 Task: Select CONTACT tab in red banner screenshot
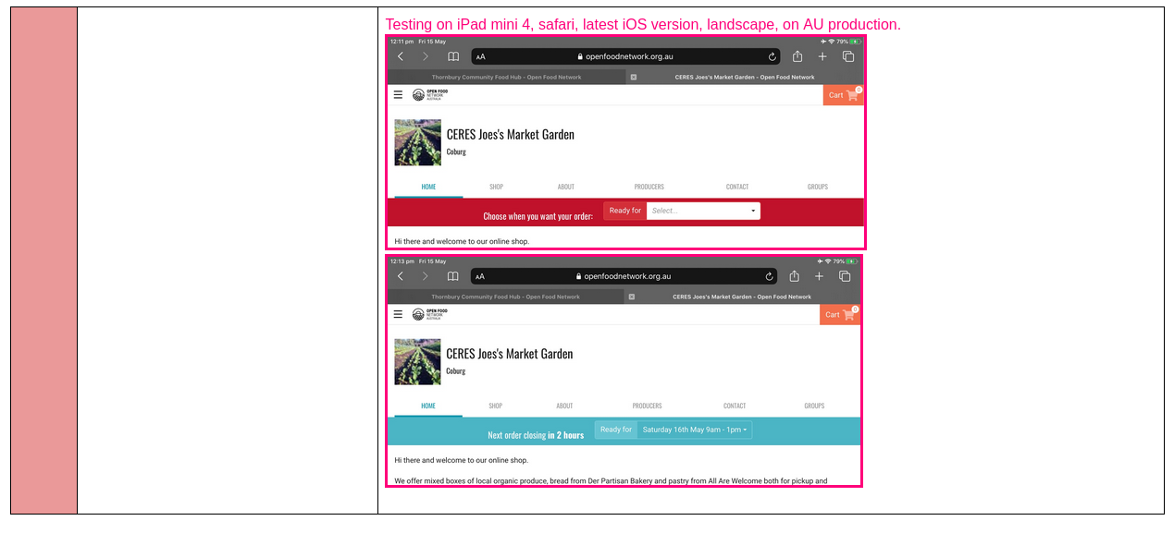click(x=737, y=187)
